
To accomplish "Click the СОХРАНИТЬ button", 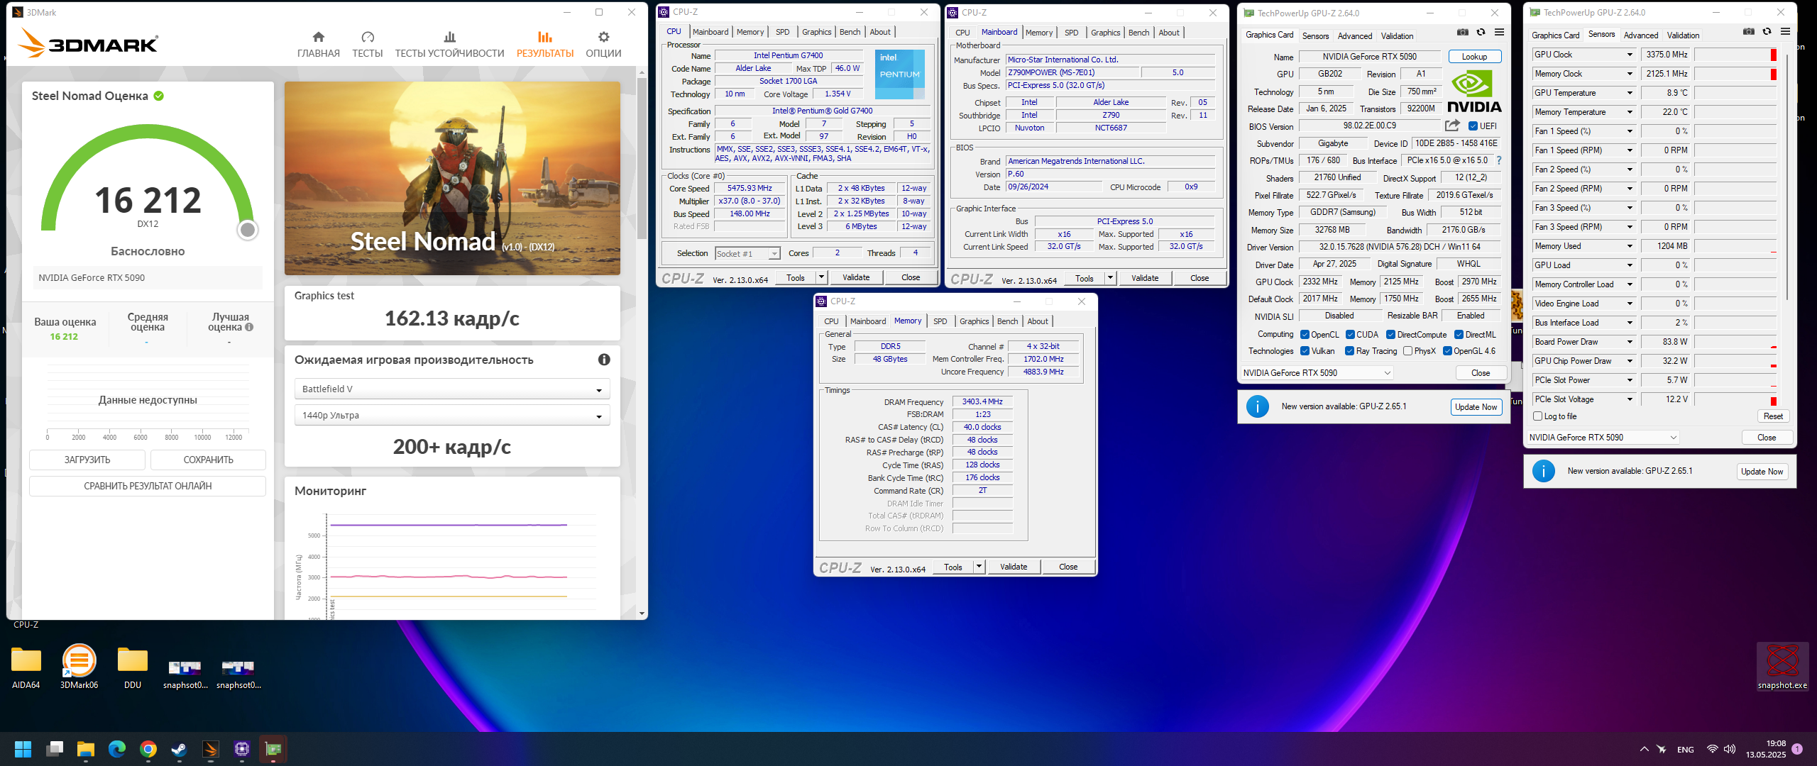I will [x=208, y=460].
